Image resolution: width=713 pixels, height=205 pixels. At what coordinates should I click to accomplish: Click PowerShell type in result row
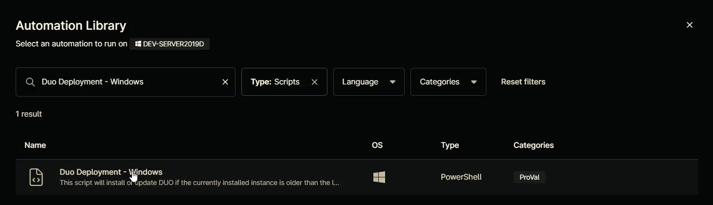[x=461, y=177]
